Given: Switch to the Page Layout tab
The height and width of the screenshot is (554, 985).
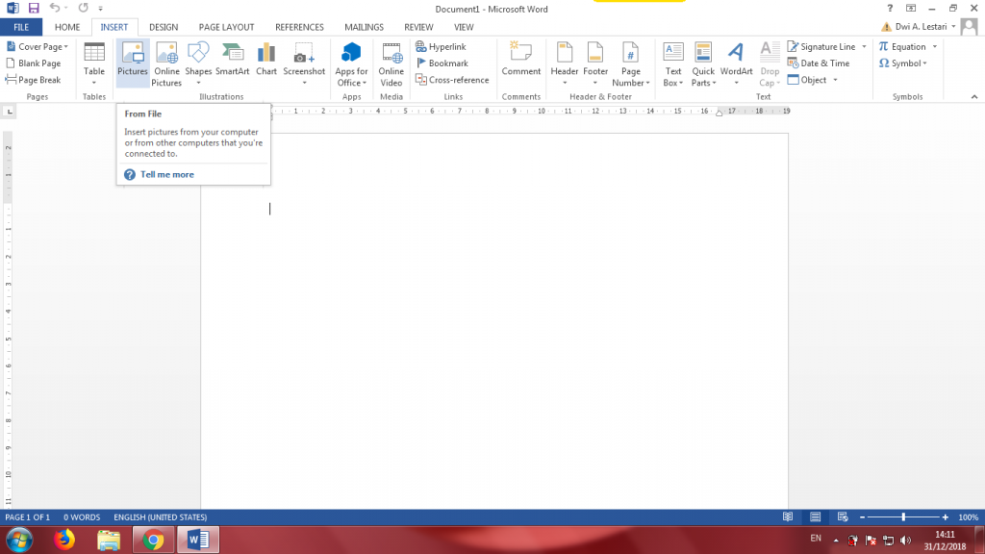Looking at the screenshot, I should click(226, 28).
